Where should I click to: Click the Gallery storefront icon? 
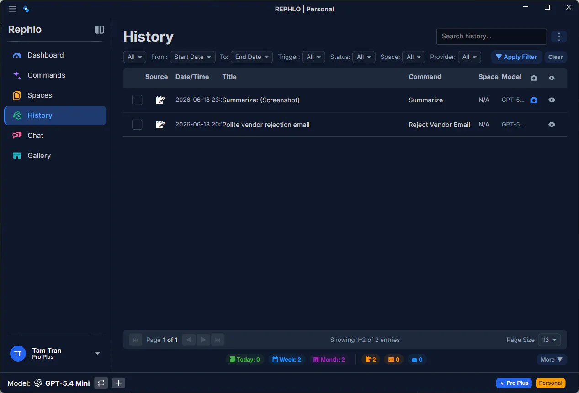[17, 156]
